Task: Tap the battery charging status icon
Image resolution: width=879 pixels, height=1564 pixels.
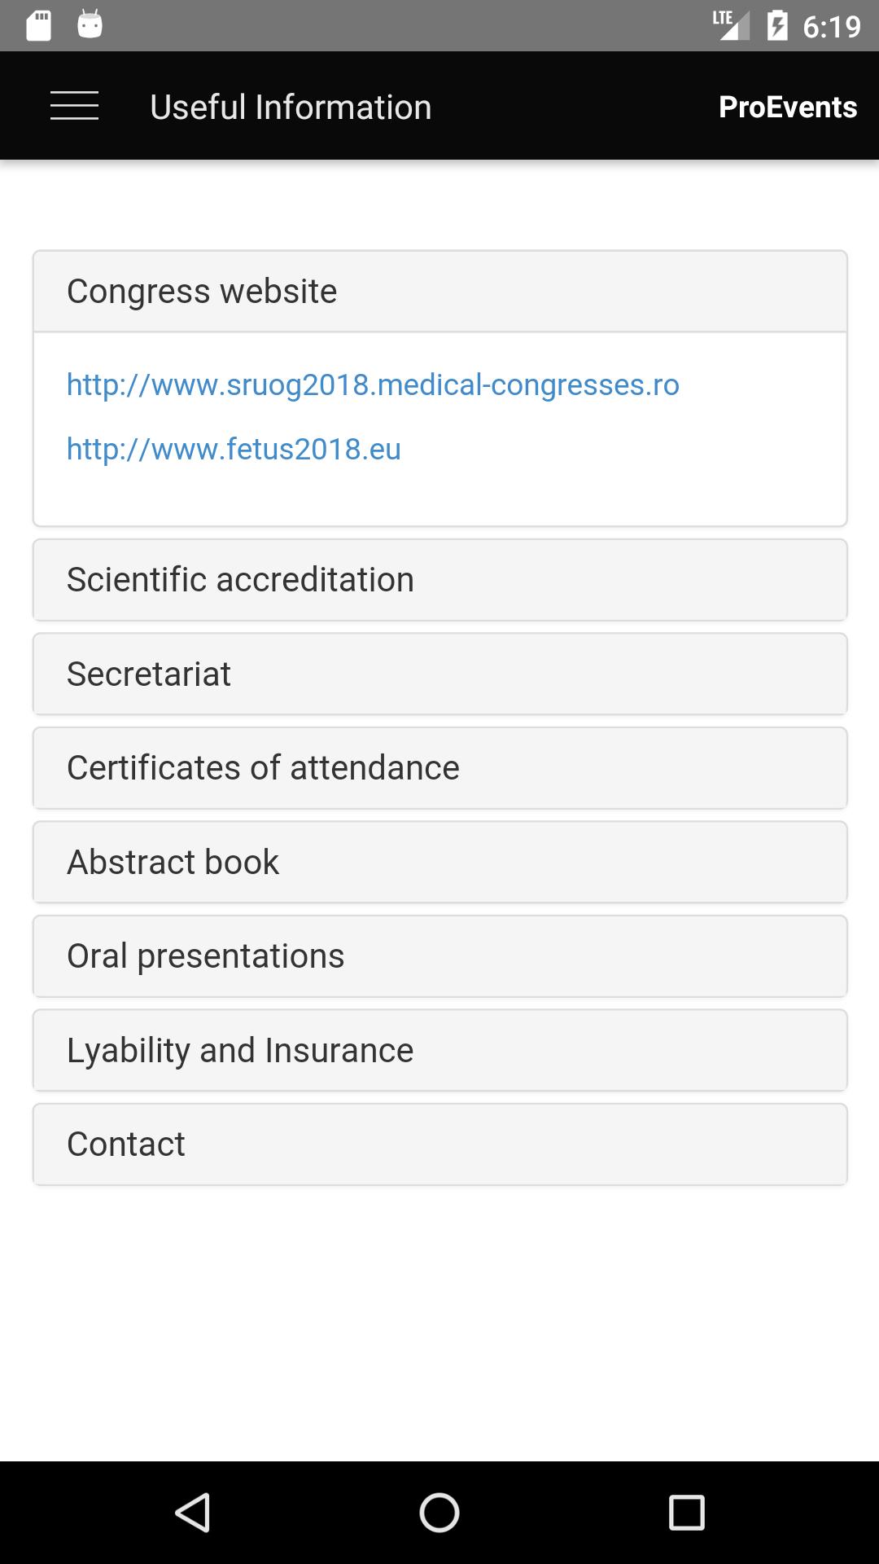Action: (777, 26)
